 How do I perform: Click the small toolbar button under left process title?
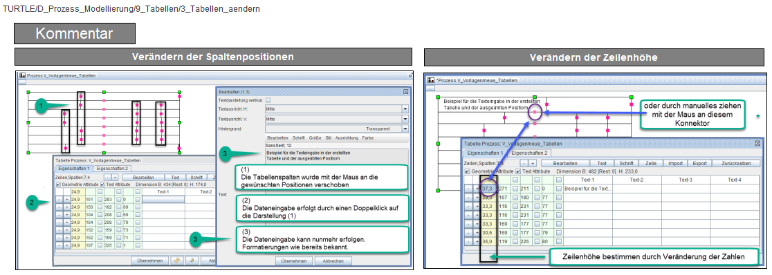(x=22, y=83)
